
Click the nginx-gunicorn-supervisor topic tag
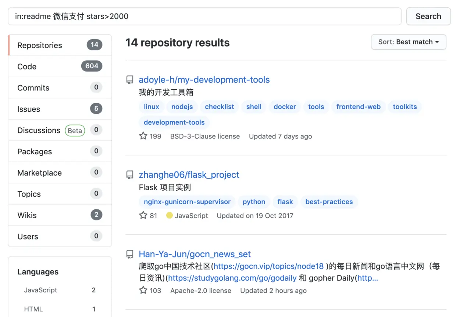pos(187,202)
